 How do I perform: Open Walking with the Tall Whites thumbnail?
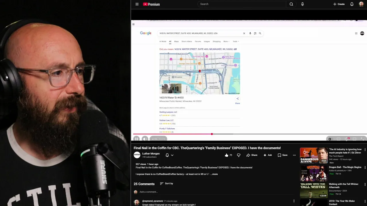pyautogui.click(x=314, y=190)
